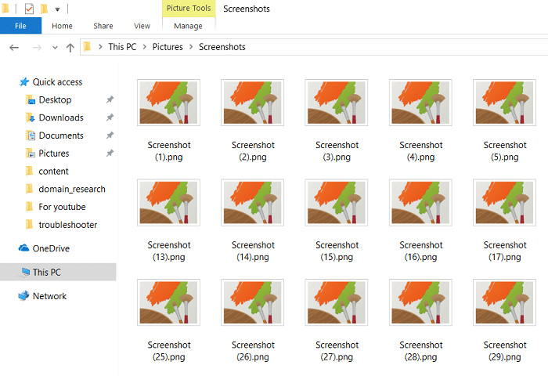
Task: Select the Screenshot (25).png file icon
Action: [x=168, y=302]
